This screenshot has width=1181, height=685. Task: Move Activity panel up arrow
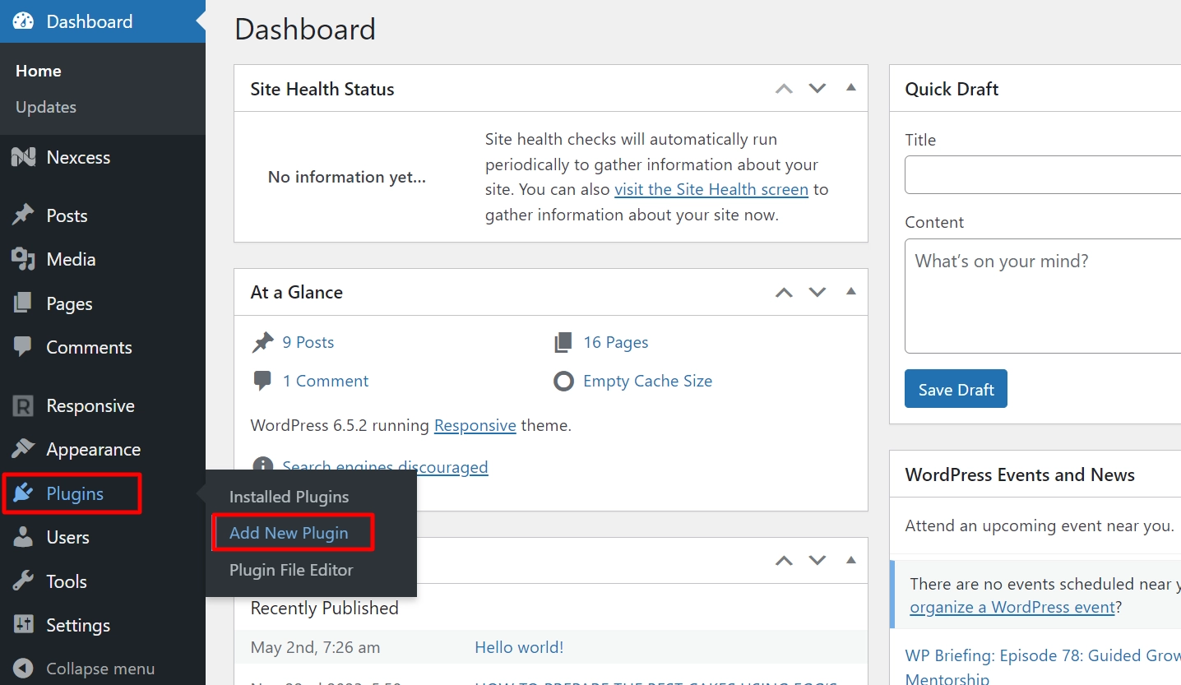click(785, 561)
